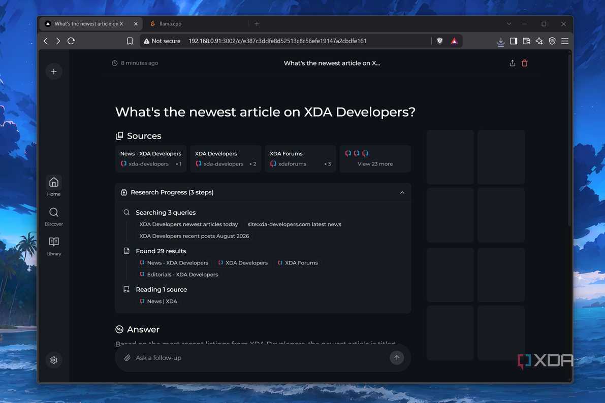
Task: Click 'site:xda-developers.com latest news' query
Action: (x=295, y=224)
